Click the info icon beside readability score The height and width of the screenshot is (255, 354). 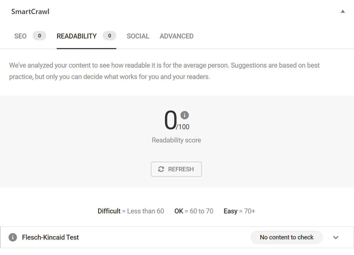185,115
